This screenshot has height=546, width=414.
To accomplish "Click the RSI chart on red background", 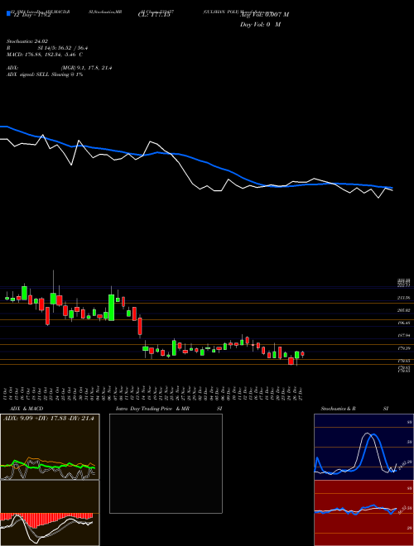I will point(363,513).
